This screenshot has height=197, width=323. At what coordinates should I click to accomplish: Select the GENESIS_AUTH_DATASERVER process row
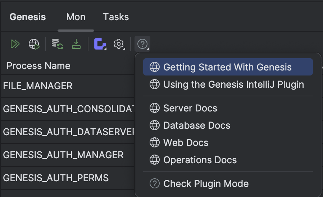coord(68,132)
